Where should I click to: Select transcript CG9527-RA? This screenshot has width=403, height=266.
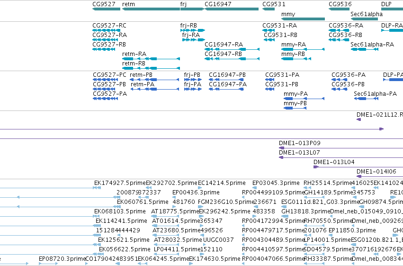[x=105, y=40]
